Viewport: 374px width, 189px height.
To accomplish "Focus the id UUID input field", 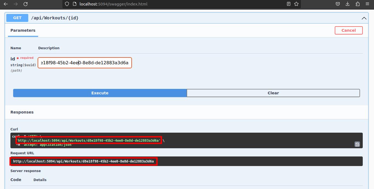I will coord(85,63).
